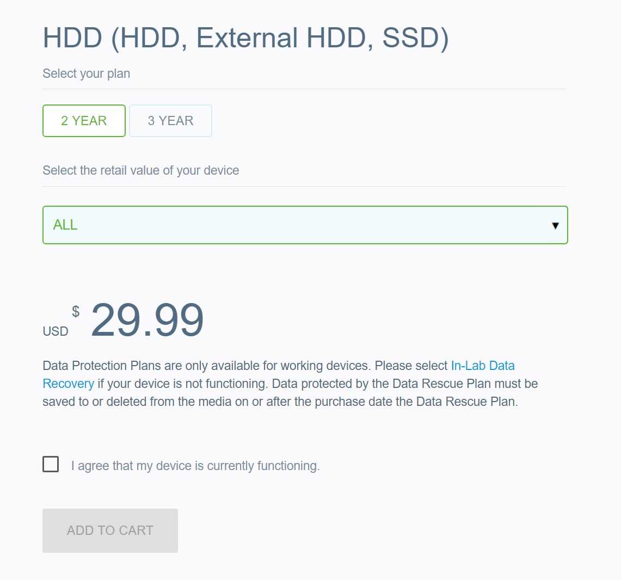Image resolution: width=621 pixels, height=580 pixels.
Task: Click the USD currency label
Action: click(56, 331)
